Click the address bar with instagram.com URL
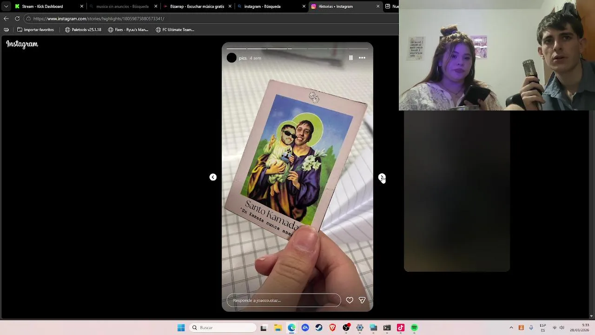Viewport: 595px width, 335px height. (x=212, y=19)
